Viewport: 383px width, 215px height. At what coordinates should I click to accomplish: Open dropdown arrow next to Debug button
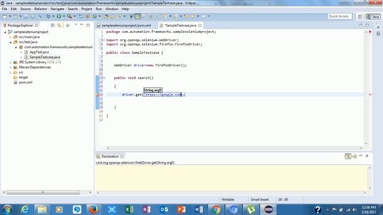pos(53,16)
